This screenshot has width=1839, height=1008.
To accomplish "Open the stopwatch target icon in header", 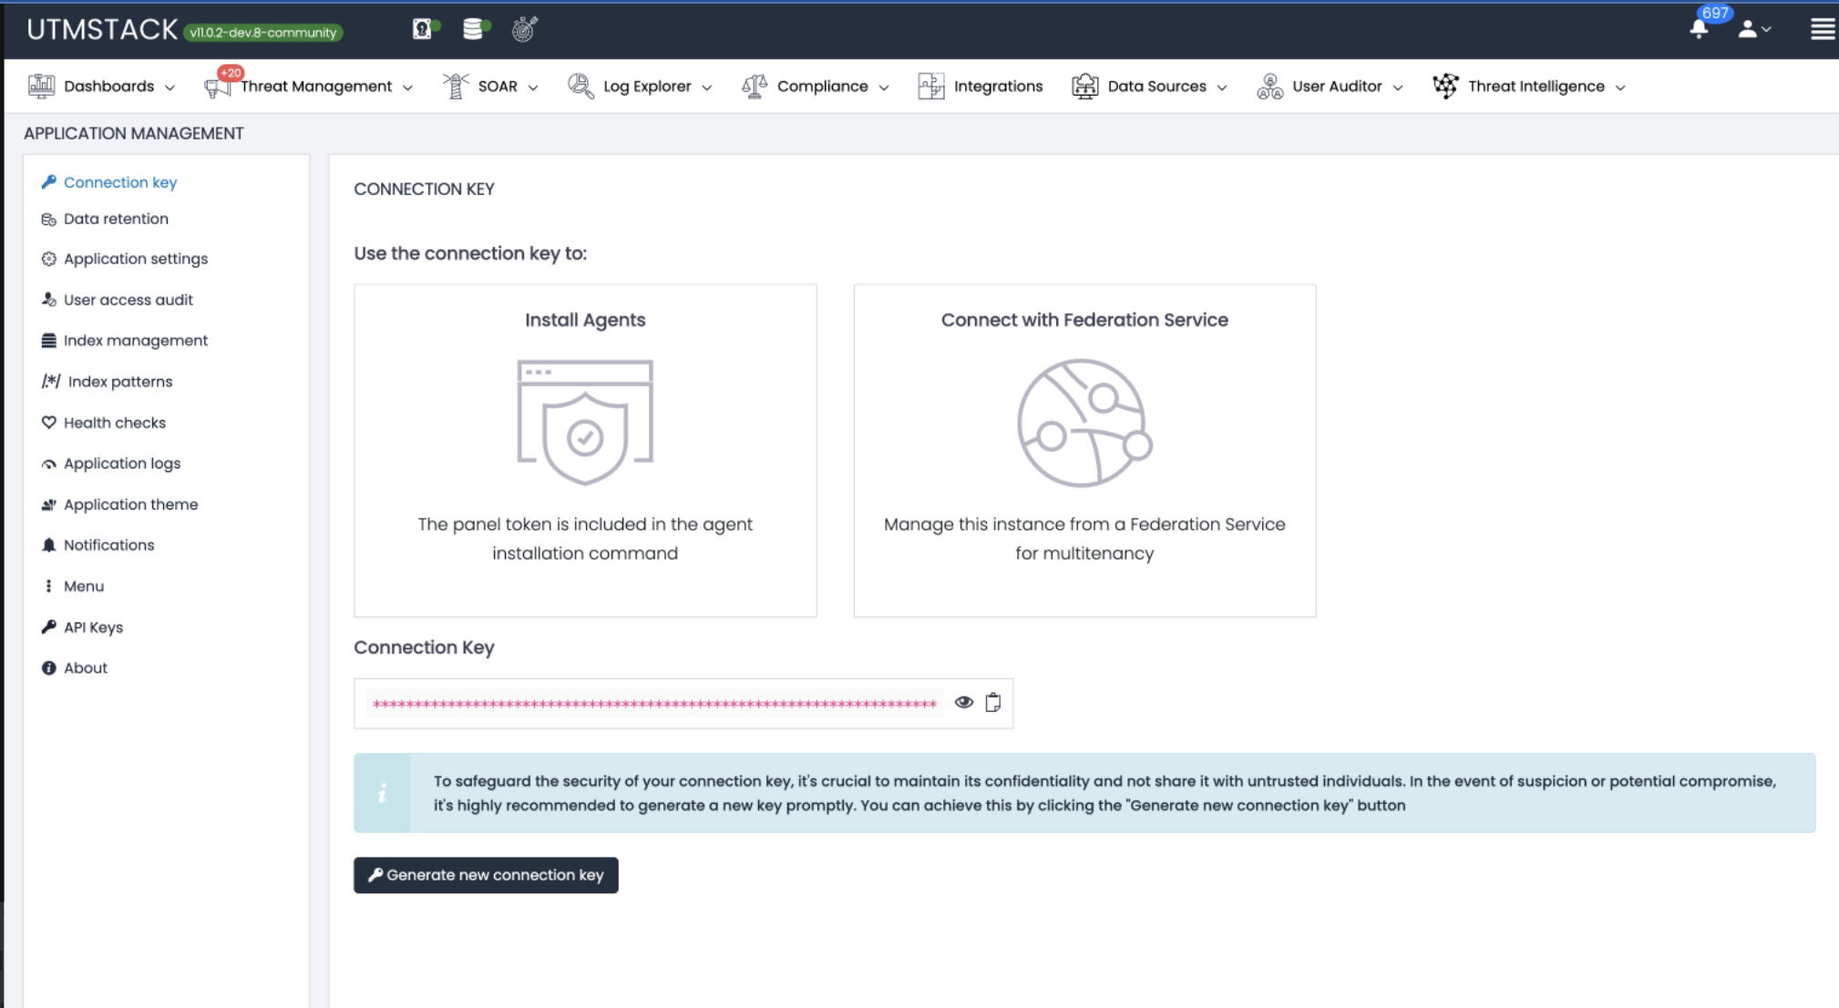I will pos(523,28).
